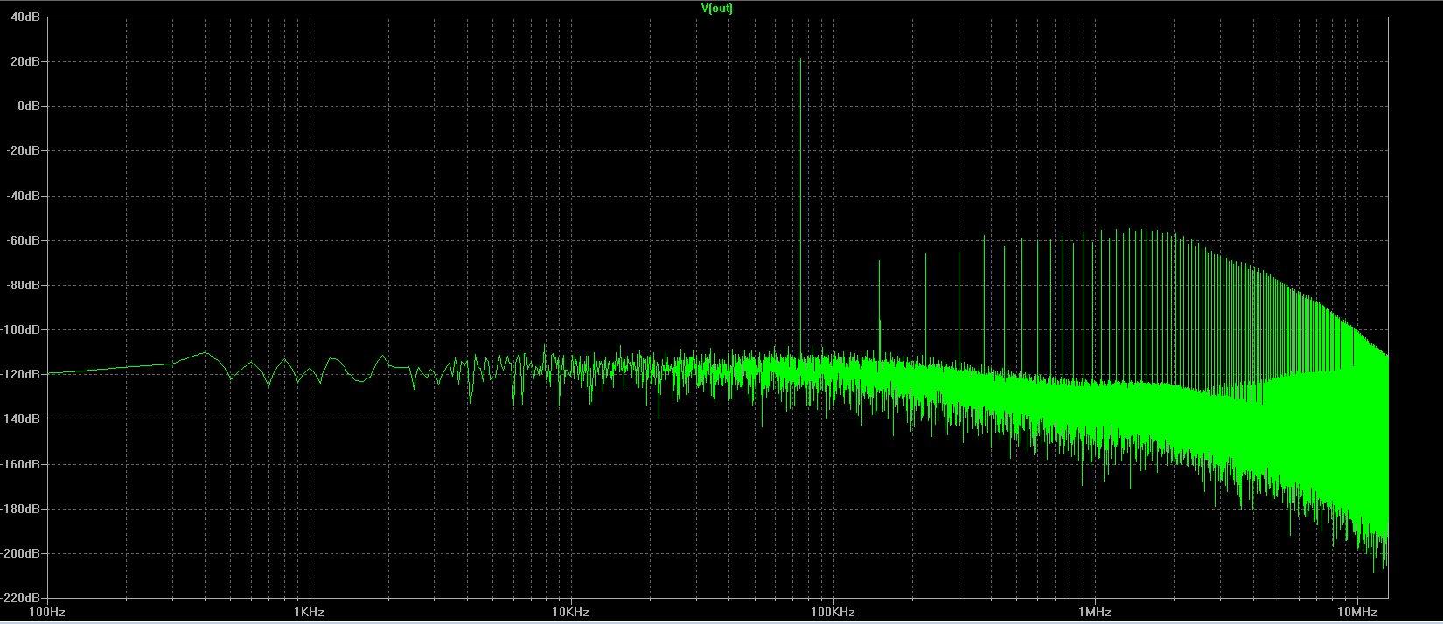1443x624 pixels.
Task: Click the -160dB axis label
Action: (x=22, y=464)
